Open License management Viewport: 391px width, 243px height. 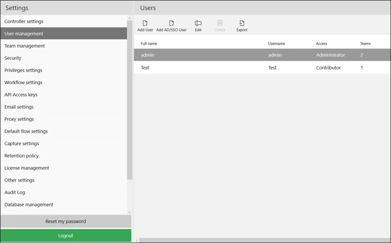pyautogui.click(x=27, y=168)
